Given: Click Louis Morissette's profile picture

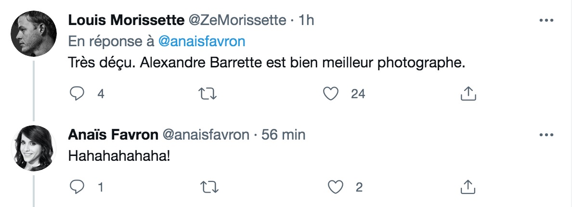Looking at the screenshot, I should pos(34,34).
